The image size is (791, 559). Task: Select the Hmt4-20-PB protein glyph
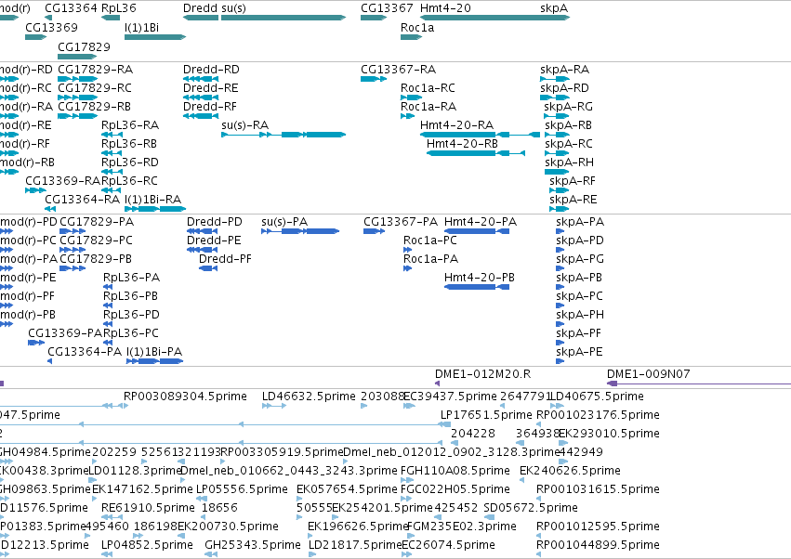click(x=477, y=287)
